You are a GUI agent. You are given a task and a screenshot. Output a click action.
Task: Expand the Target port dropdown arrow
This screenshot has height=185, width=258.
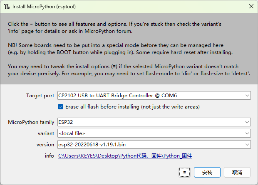tap(247, 96)
